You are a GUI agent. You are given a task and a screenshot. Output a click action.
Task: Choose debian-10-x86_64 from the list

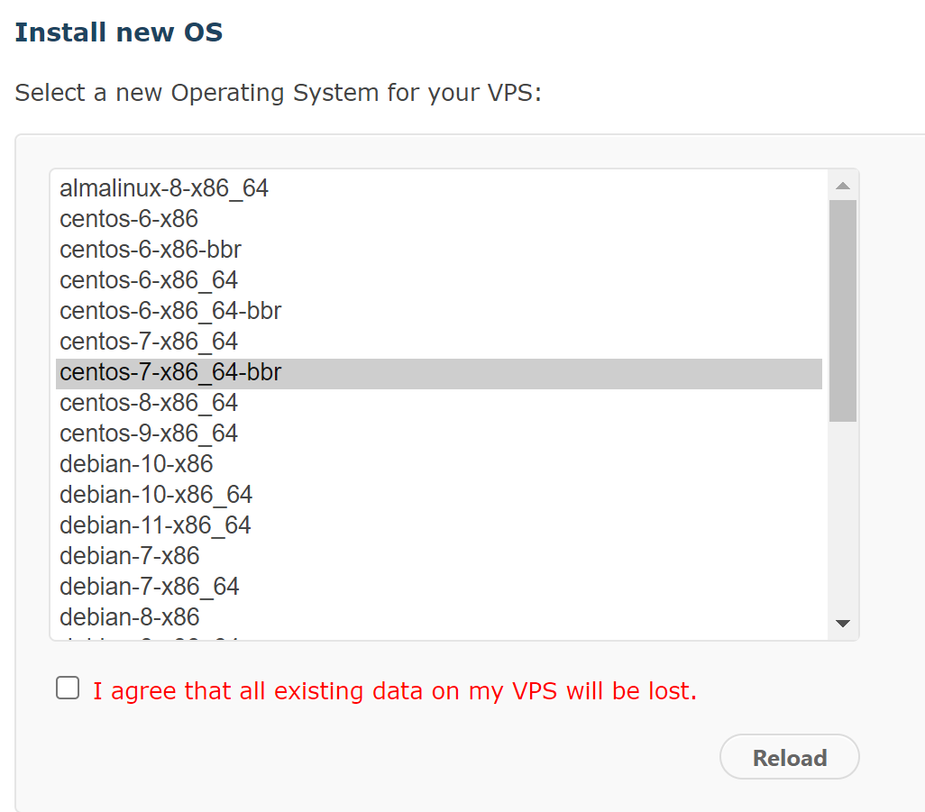[156, 495]
